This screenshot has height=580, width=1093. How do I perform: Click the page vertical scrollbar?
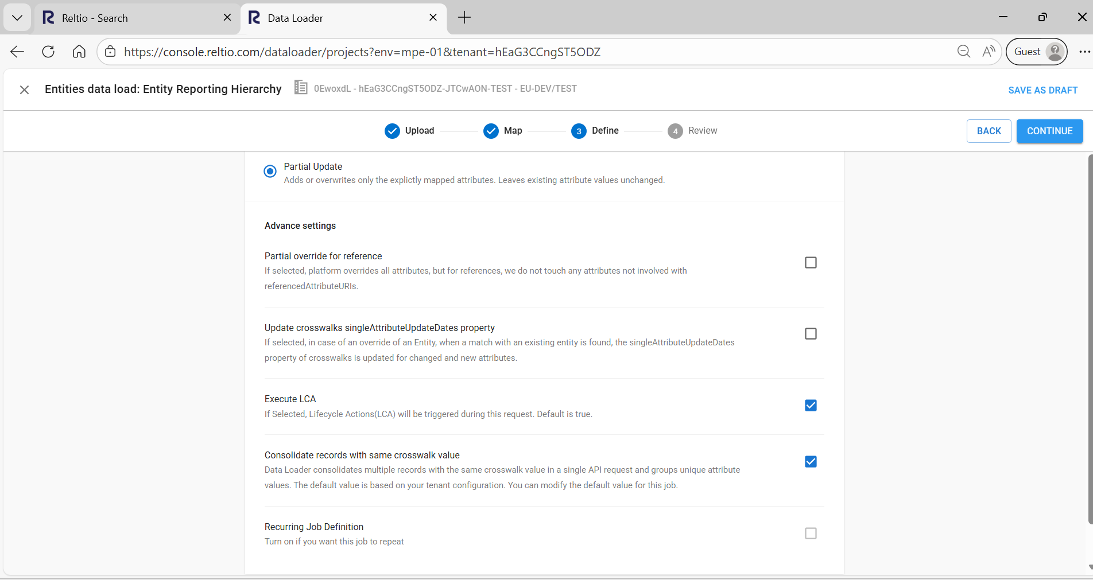[x=1090, y=344]
